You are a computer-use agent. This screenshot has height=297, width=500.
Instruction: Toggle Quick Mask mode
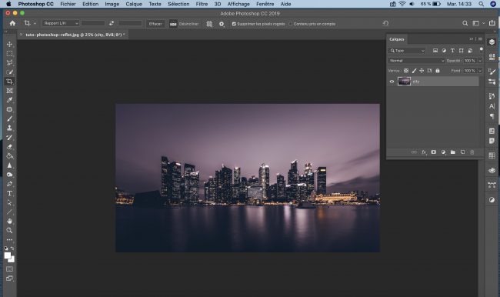[9, 269]
